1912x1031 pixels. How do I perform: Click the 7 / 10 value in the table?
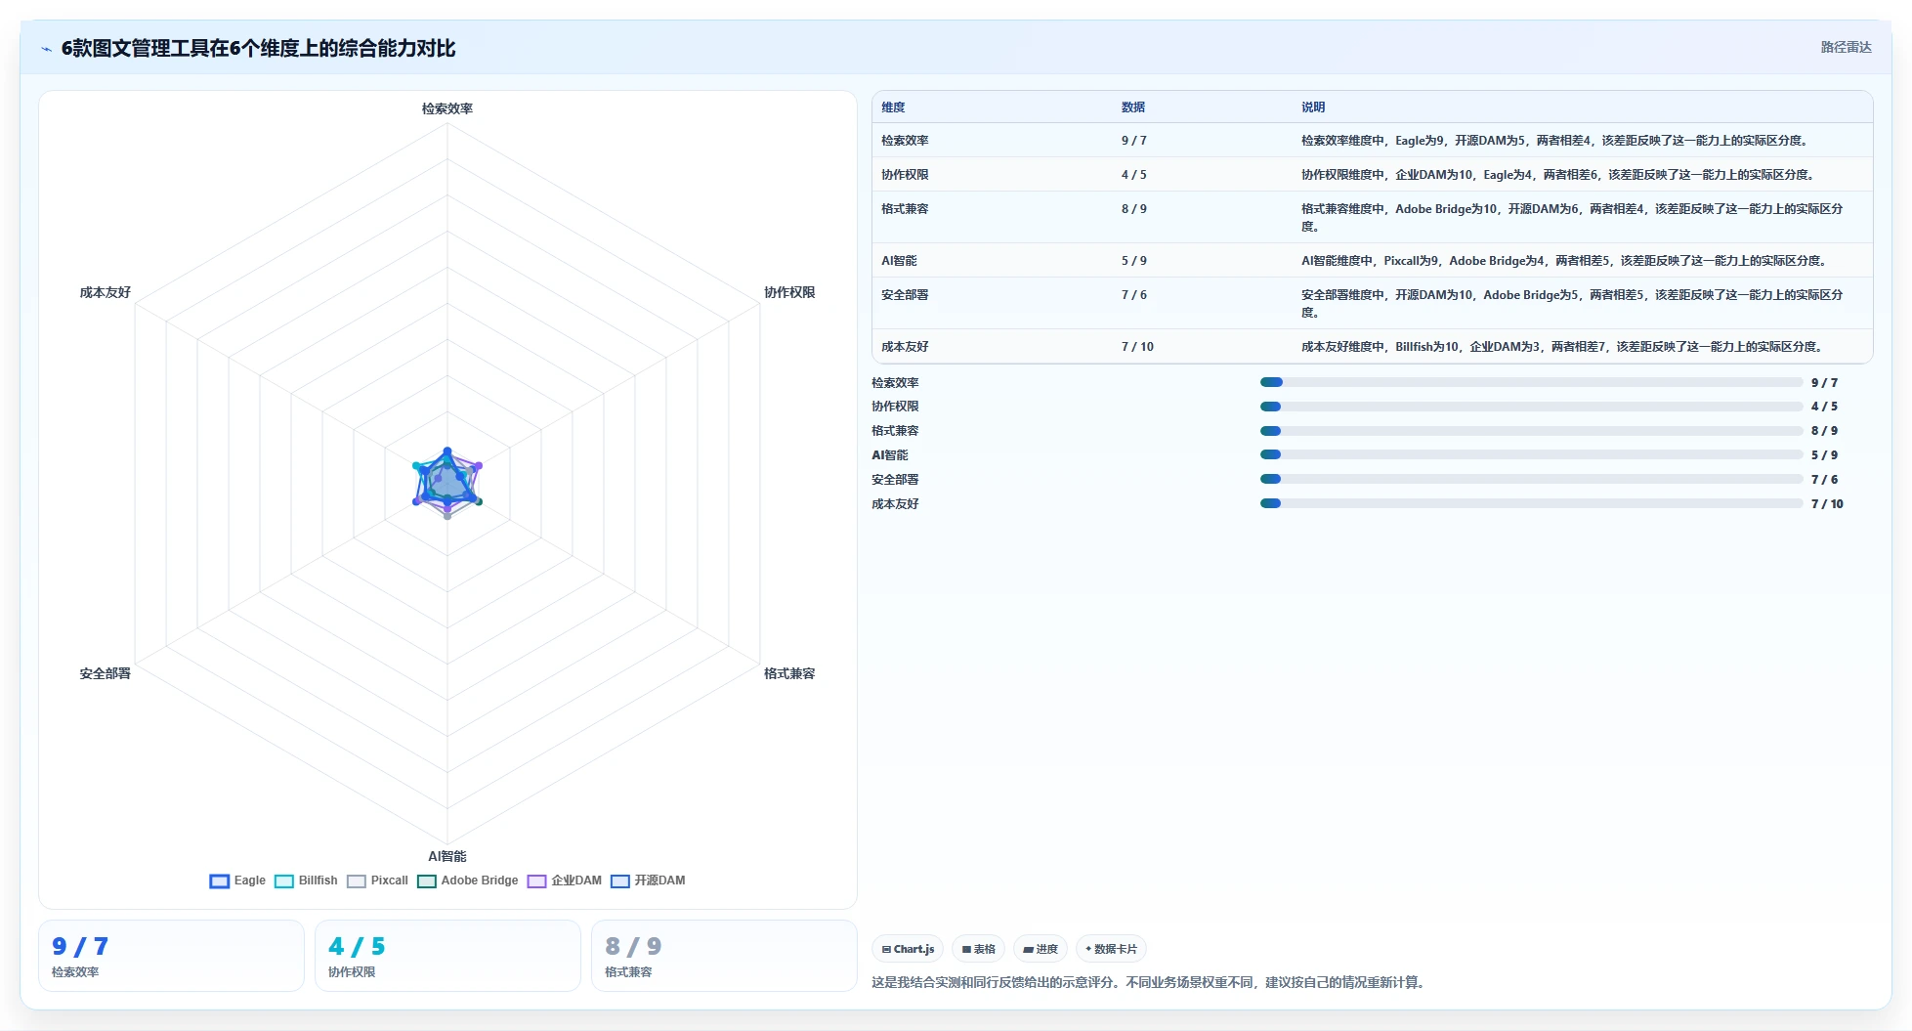[x=1137, y=347]
